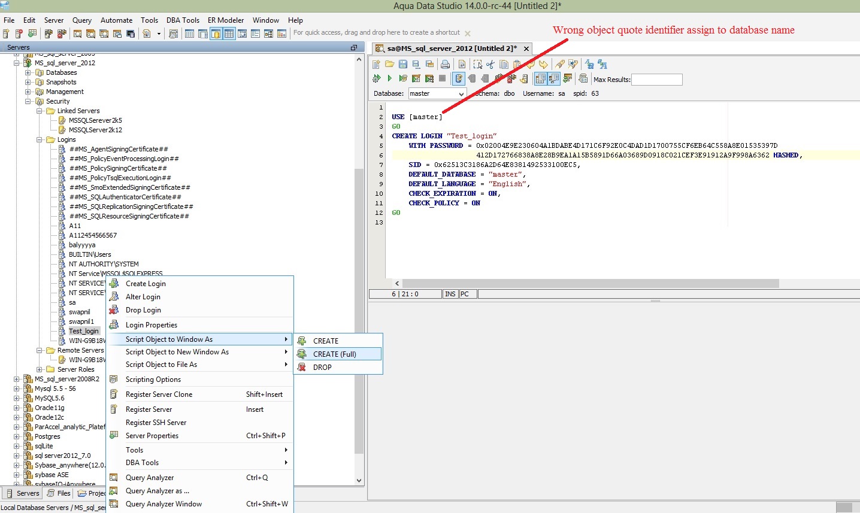Click inside the Max Results input field

click(656, 80)
